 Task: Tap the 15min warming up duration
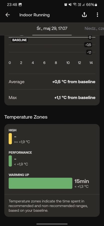tap(81, 181)
